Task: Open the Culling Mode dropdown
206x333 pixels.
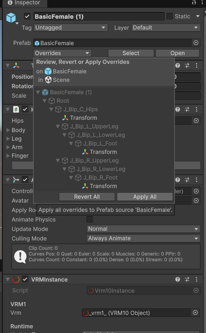Action: [143, 239]
